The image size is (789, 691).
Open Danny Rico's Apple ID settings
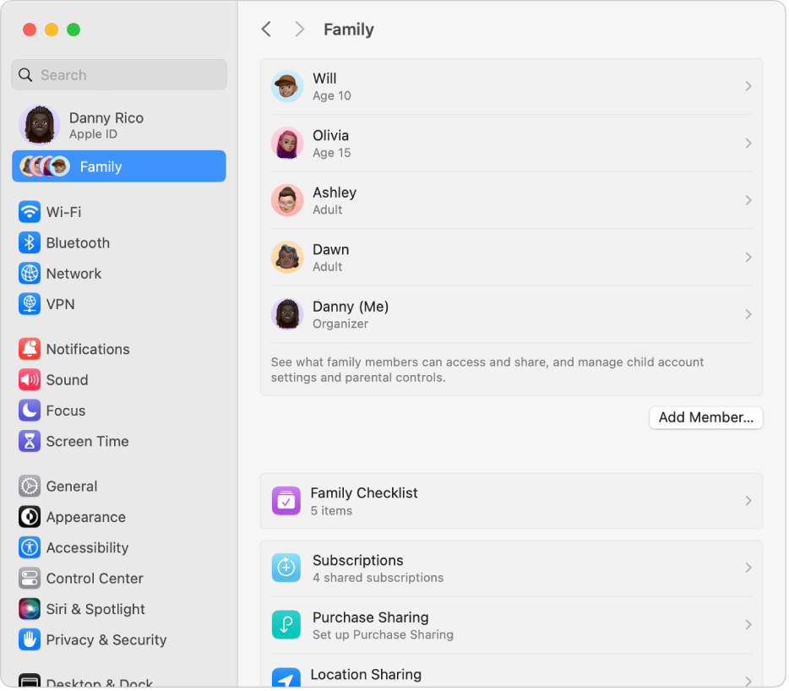coord(118,125)
